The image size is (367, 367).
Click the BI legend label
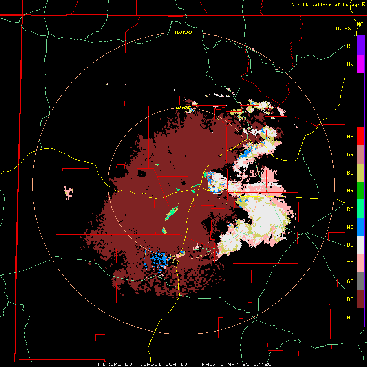(350, 299)
